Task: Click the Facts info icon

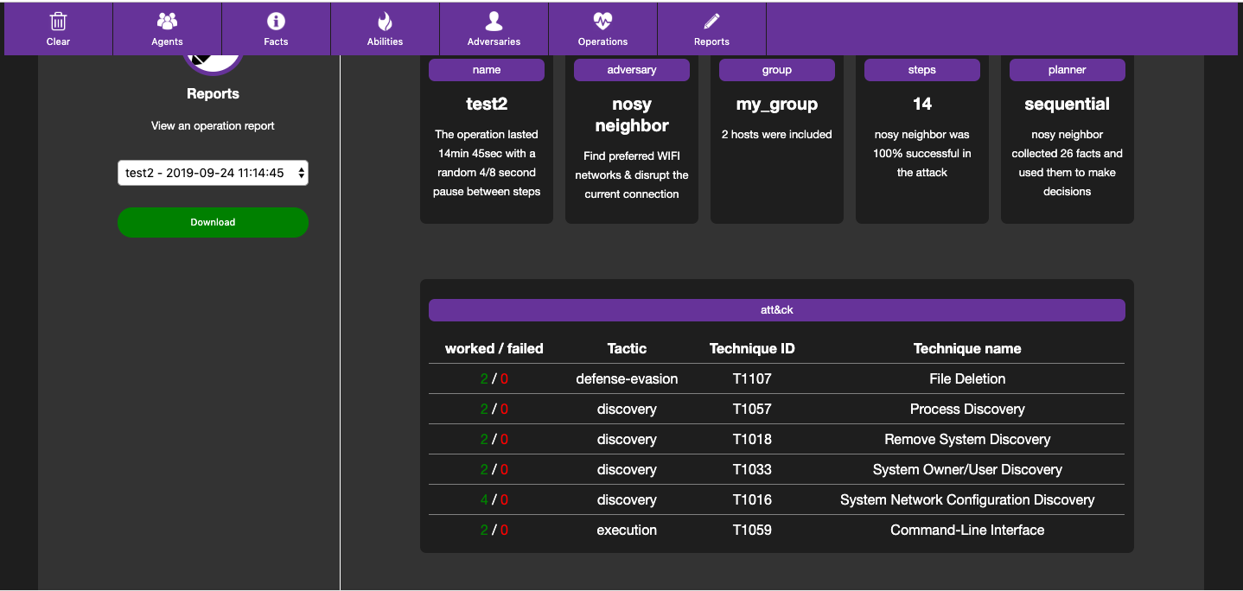Action: [x=276, y=22]
